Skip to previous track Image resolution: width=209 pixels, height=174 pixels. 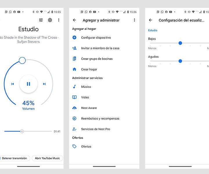click(x=12, y=84)
